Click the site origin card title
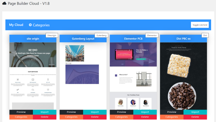Screen dimensions: 216x122 coord(33,39)
